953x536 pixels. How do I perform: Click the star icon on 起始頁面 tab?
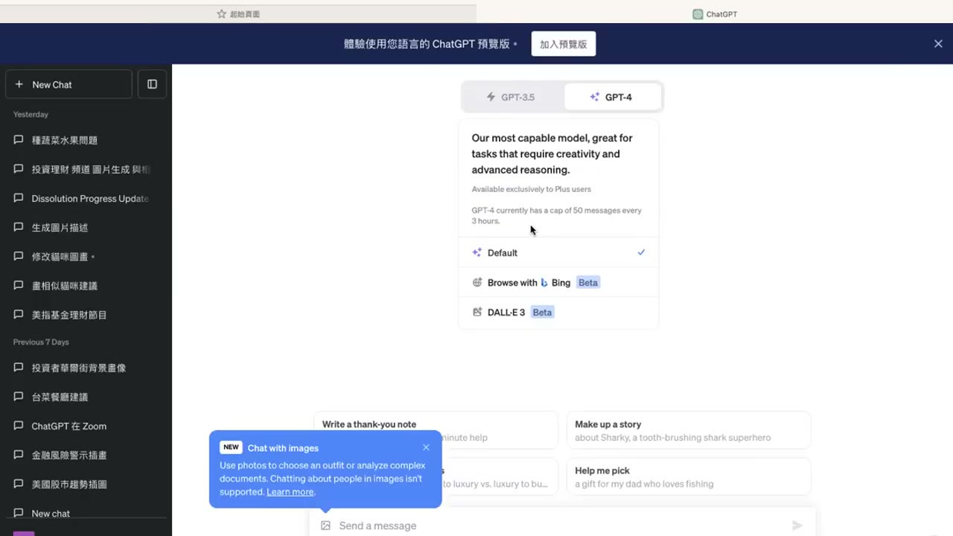point(221,14)
